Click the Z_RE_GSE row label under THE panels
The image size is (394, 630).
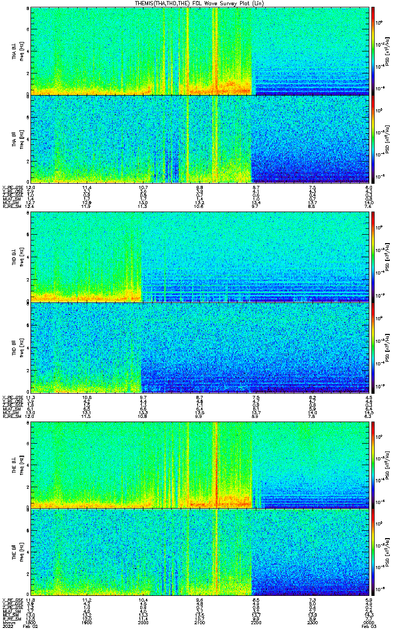tap(12, 607)
